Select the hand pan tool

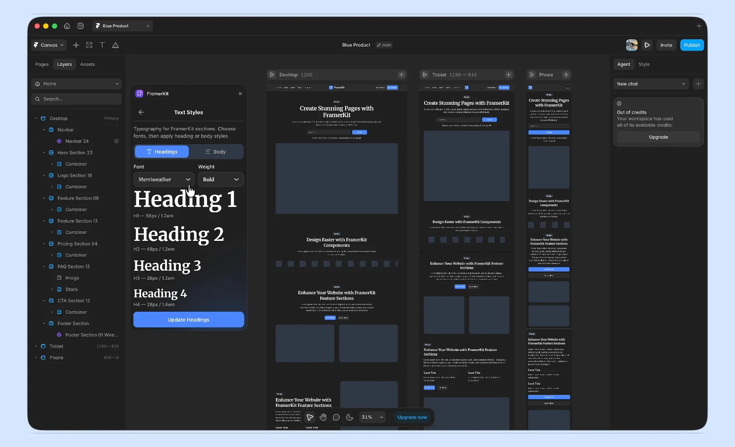click(323, 417)
